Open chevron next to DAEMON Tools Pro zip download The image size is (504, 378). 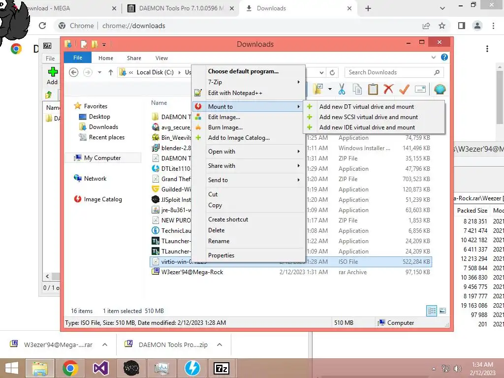point(220,345)
